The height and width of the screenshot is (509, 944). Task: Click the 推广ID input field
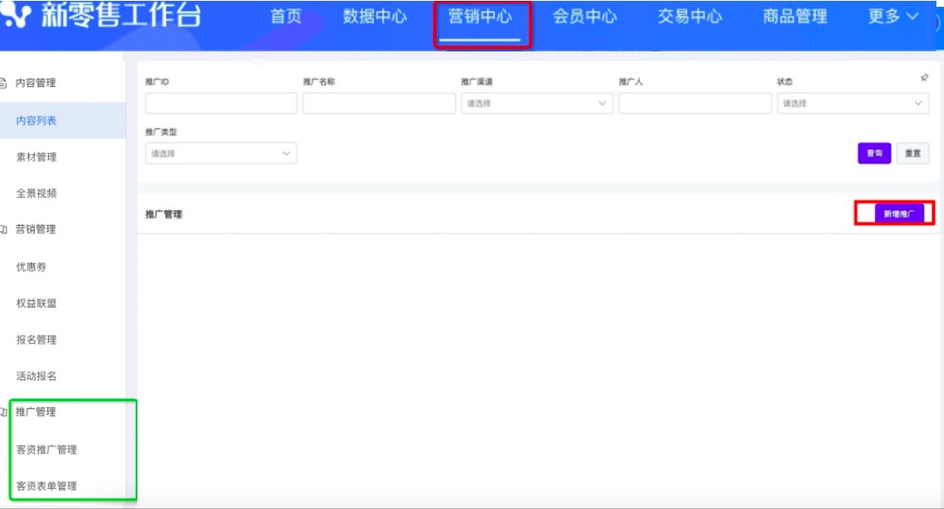pyautogui.click(x=221, y=104)
